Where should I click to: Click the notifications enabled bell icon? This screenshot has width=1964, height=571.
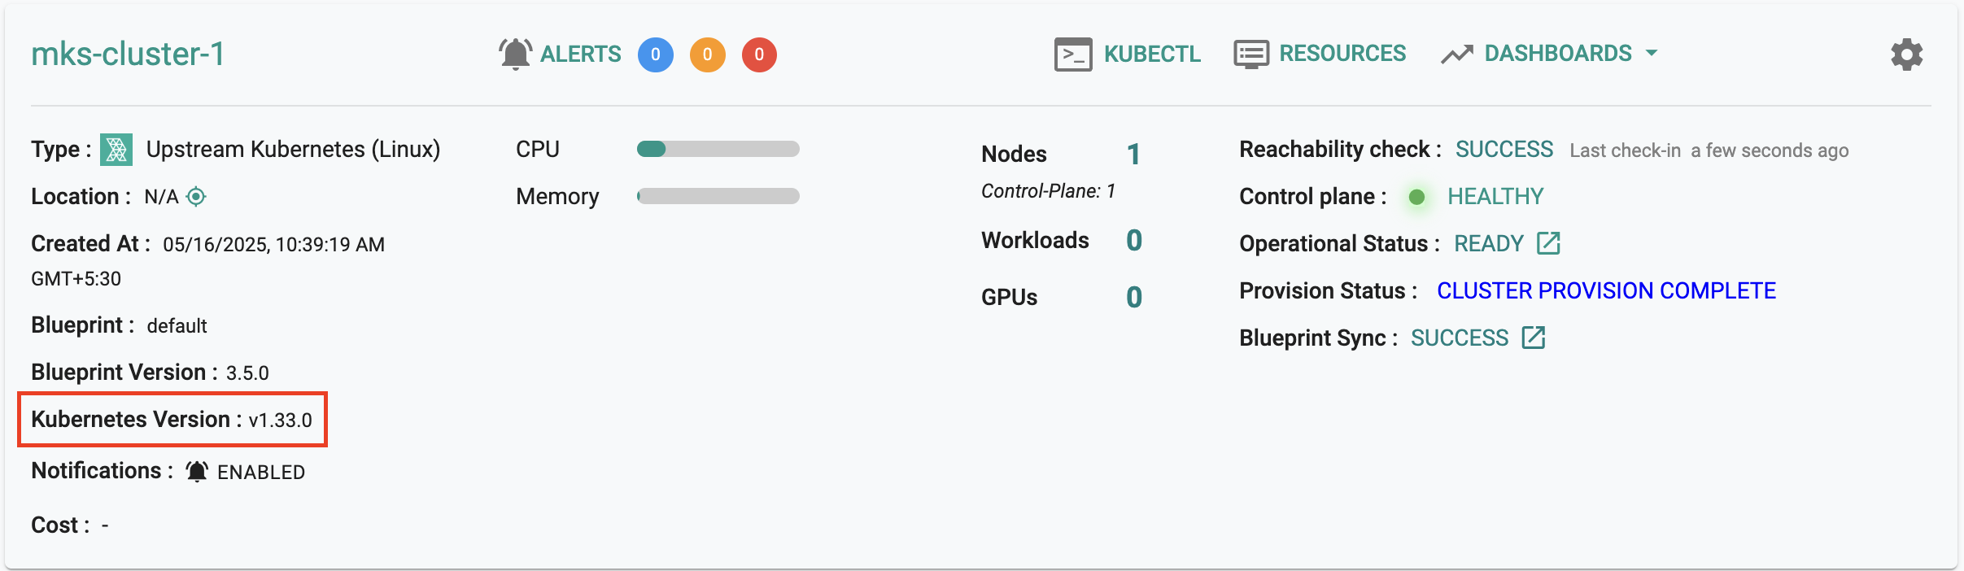197,472
